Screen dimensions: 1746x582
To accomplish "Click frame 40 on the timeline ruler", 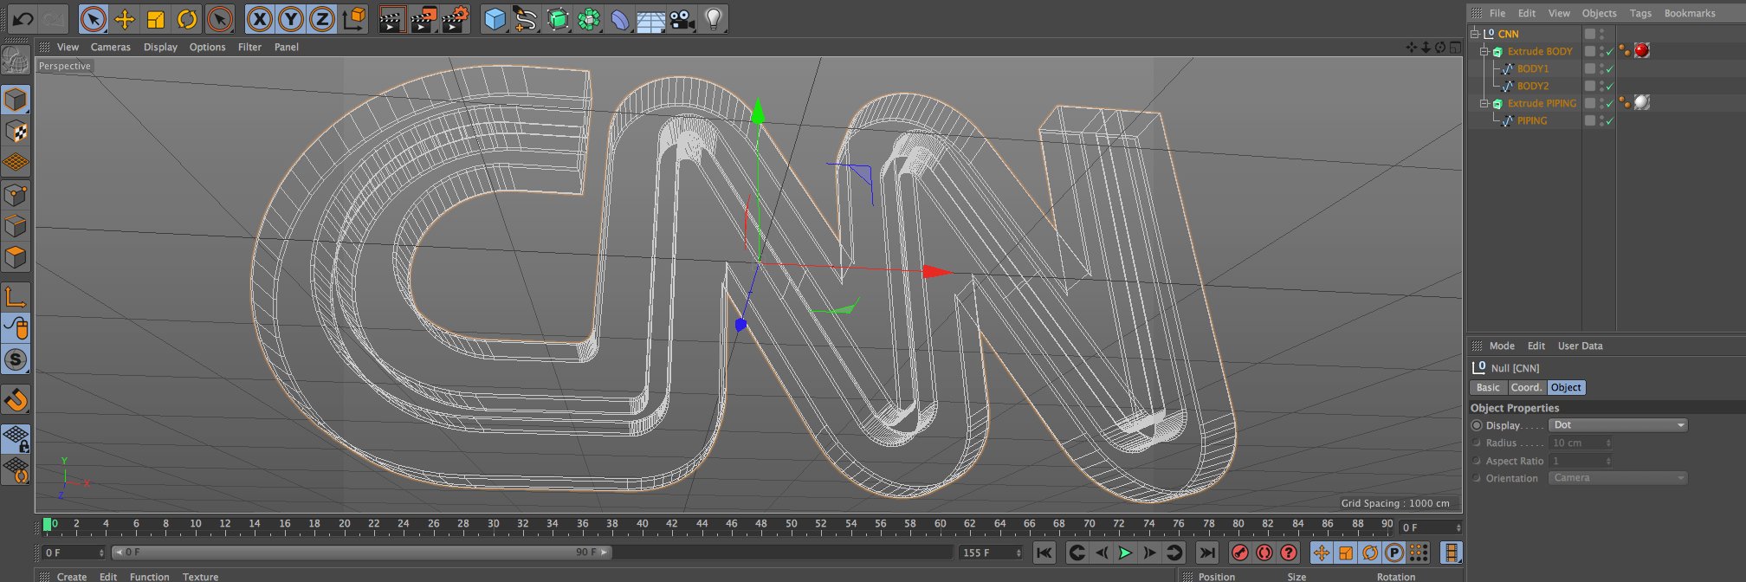I will click(x=642, y=524).
